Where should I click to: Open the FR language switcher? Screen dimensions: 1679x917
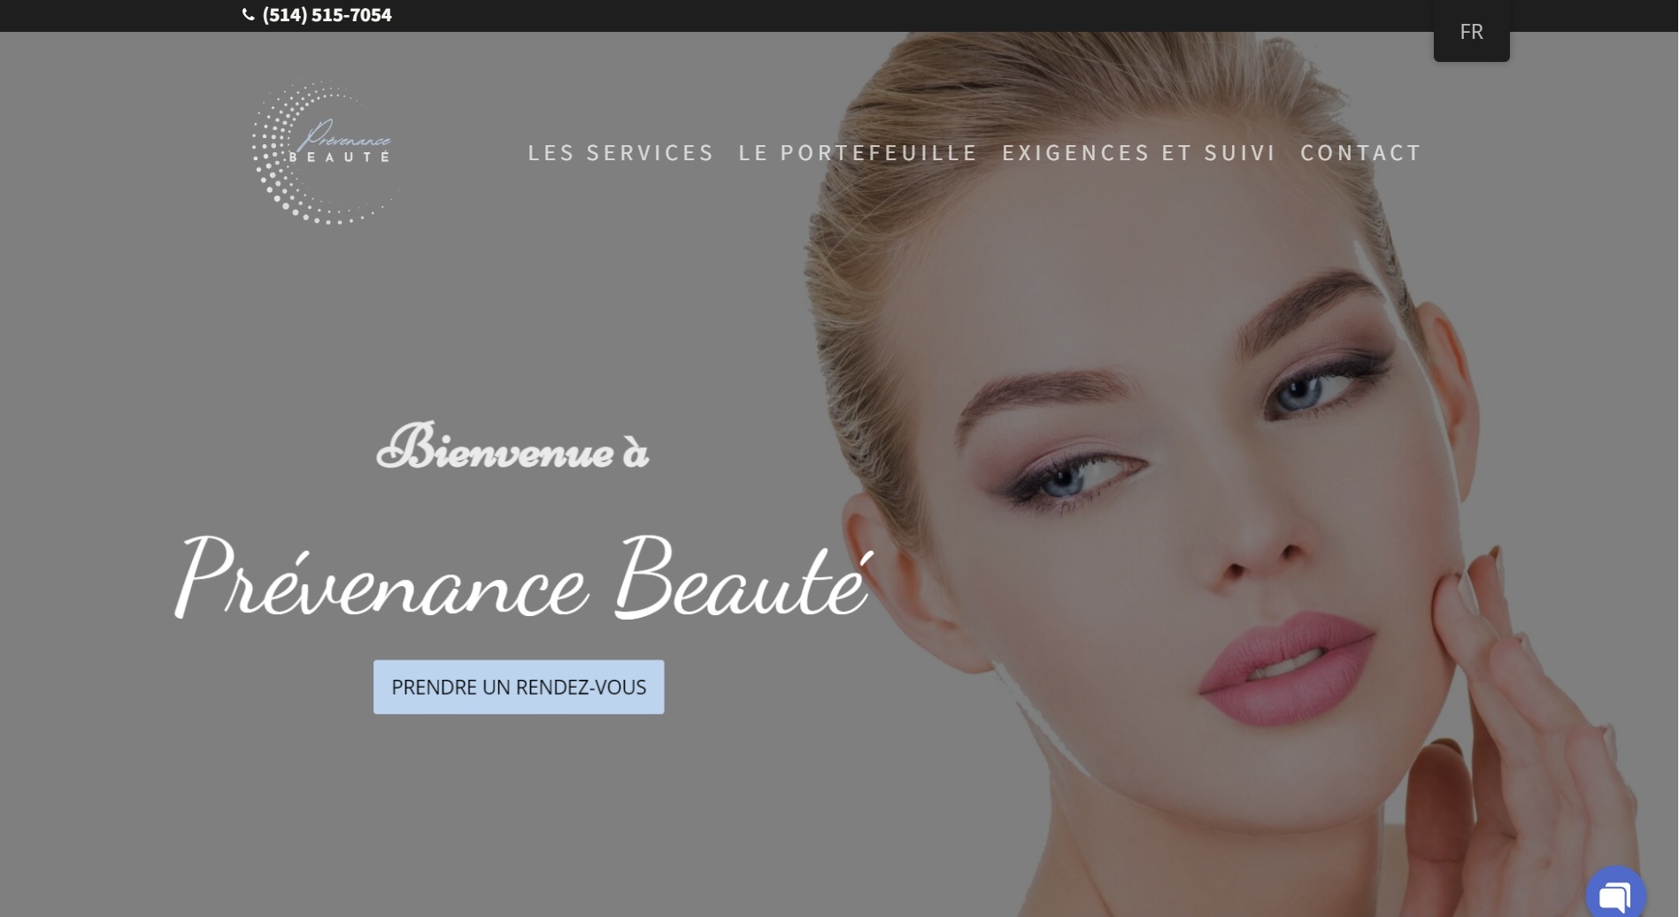(x=1470, y=32)
